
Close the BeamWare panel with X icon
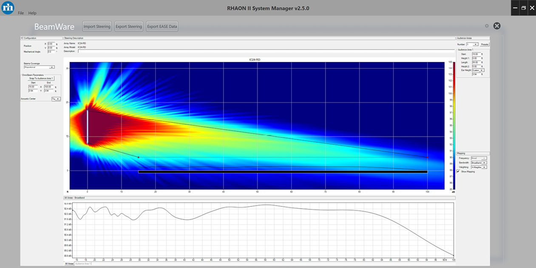tap(497, 26)
